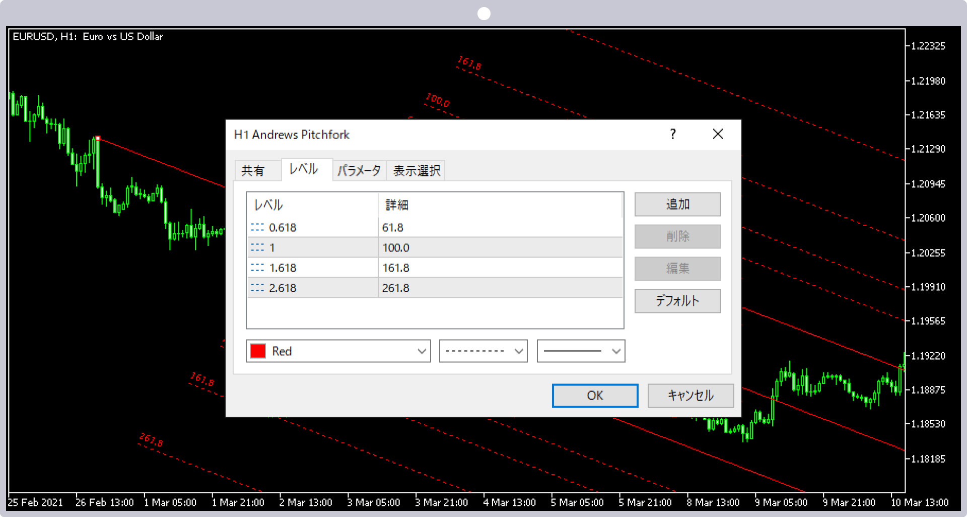Click the 詳細 column header
The width and height of the screenshot is (967, 517).
500,205
